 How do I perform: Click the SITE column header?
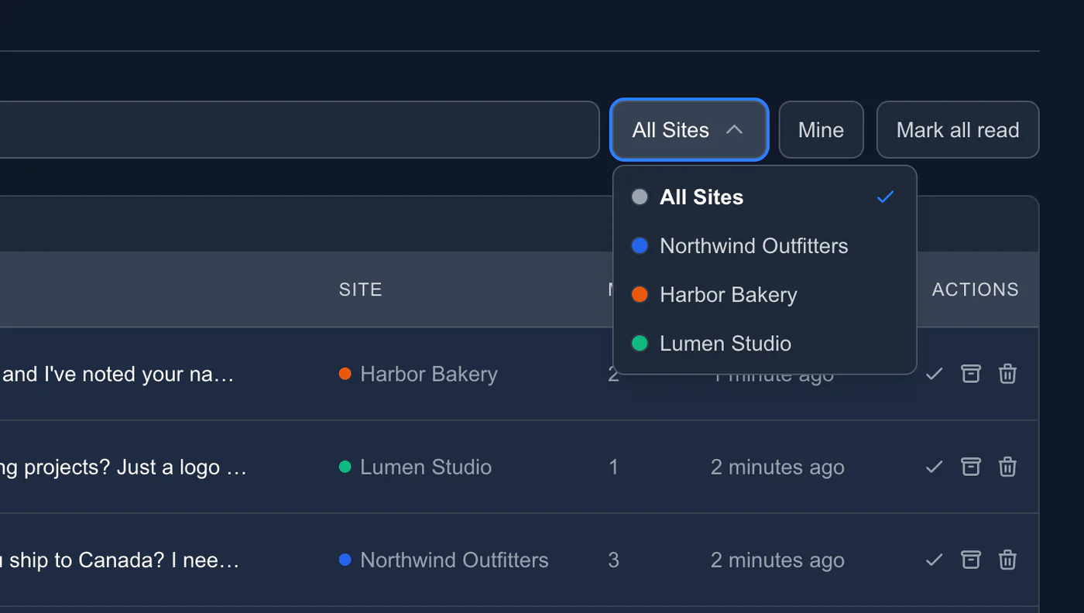tap(361, 289)
